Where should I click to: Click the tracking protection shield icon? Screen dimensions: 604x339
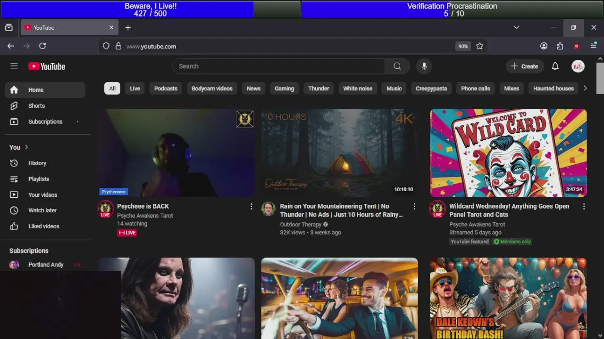[106, 46]
